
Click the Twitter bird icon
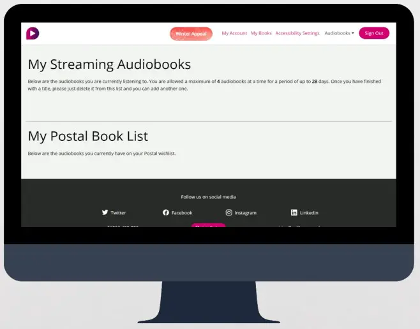[105, 212]
